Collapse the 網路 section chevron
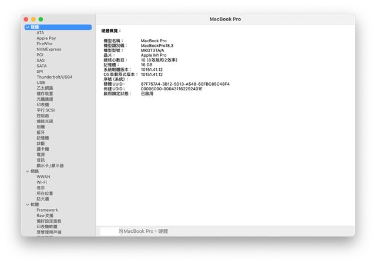Image resolution: width=376 pixels, height=264 pixels. [x=28, y=171]
